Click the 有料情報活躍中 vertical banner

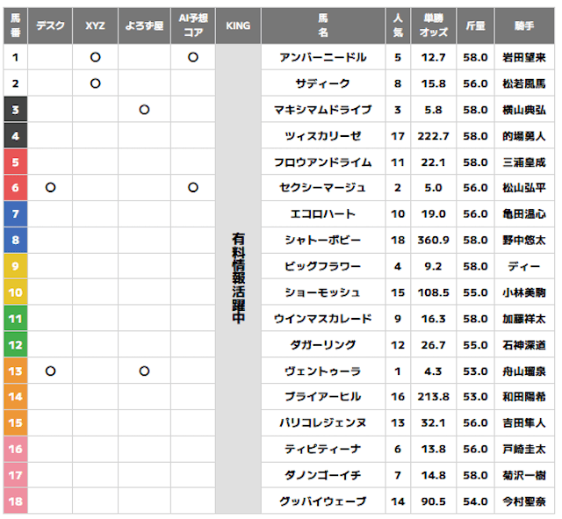238,279
